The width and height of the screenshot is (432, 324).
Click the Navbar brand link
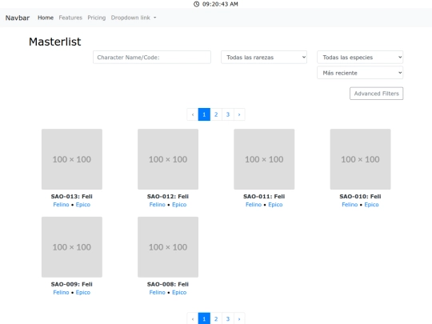pyautogui.click(x=18, y=18)
